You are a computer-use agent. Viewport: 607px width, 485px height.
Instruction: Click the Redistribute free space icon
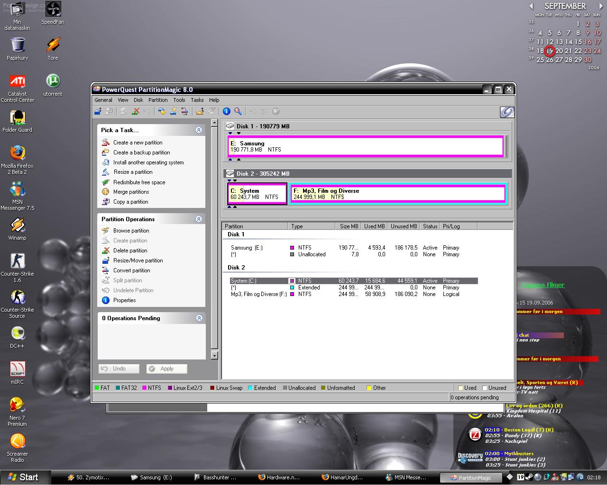tap(106, 182)
